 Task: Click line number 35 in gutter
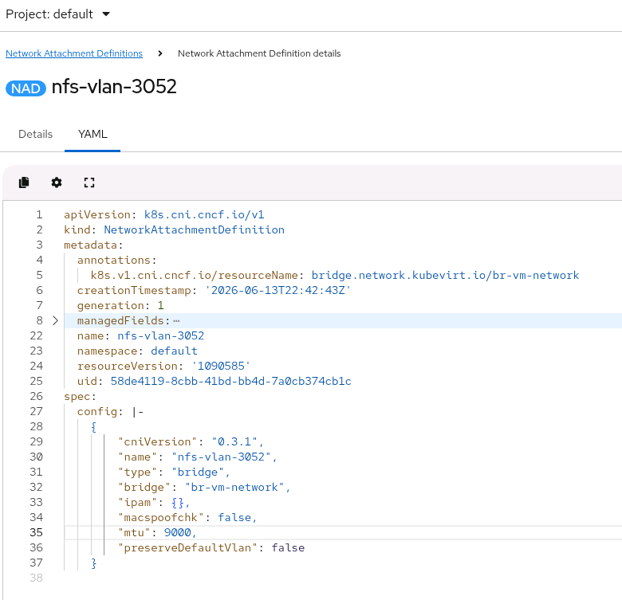point(36,532)
